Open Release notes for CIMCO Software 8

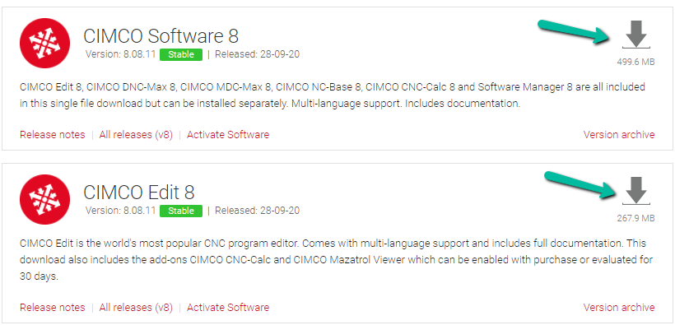[x=53, y=135]
